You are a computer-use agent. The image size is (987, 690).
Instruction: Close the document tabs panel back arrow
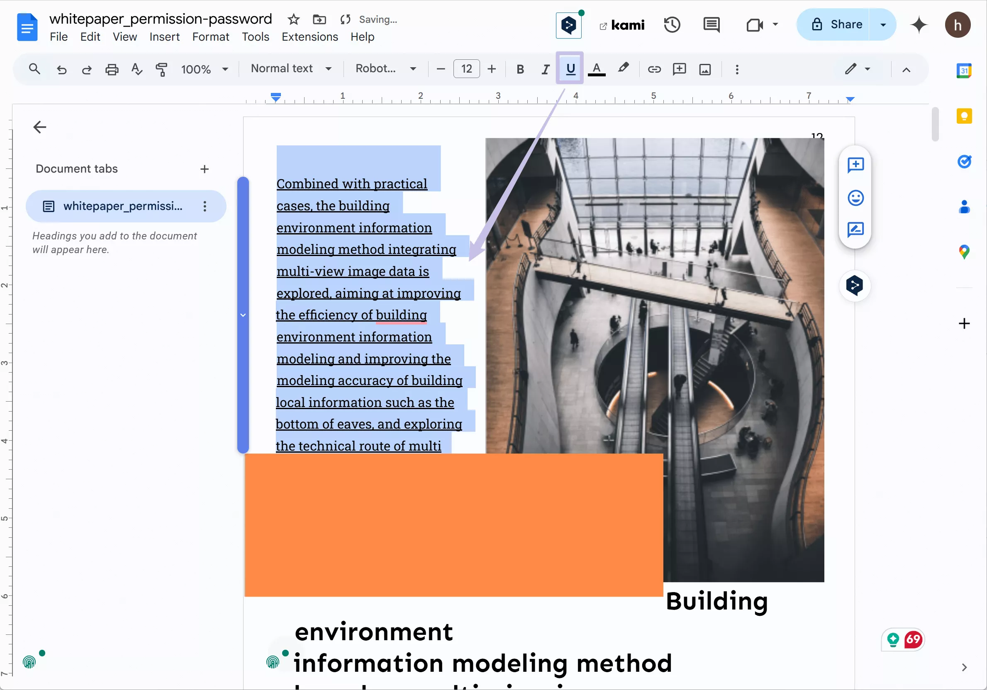(x=40, y=127)
